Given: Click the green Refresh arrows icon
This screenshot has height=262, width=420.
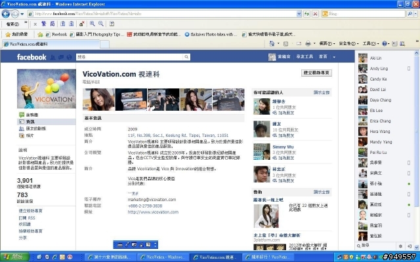Looking at the screenshot, I should tap(306, 14).
